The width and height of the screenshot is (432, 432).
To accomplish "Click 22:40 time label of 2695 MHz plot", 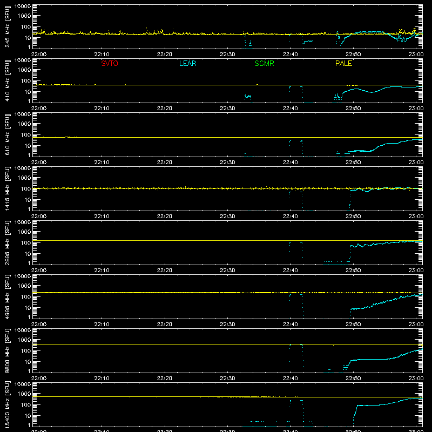I will [x=290, y=271].
